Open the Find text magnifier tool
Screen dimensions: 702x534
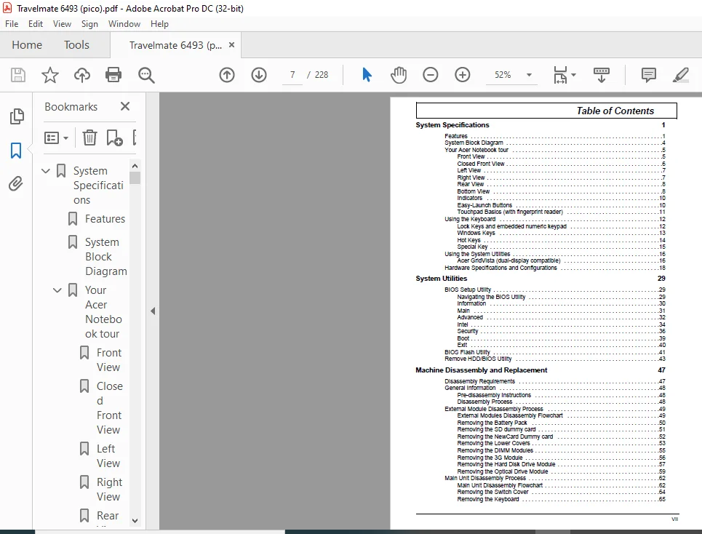[x=146, y=75]
